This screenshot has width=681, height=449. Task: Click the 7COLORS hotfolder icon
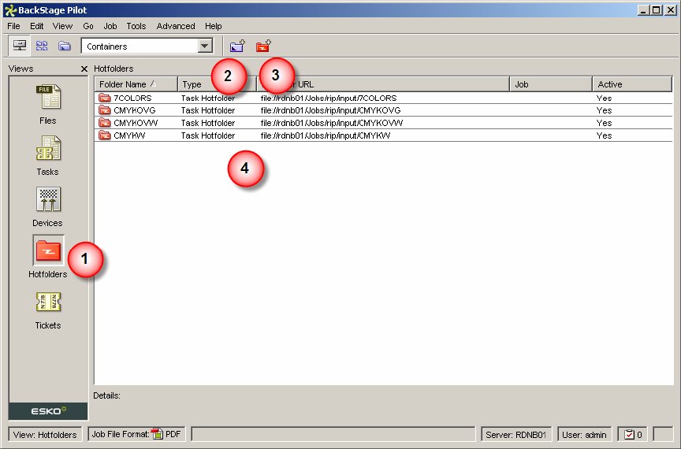click(x=105, y=98)
